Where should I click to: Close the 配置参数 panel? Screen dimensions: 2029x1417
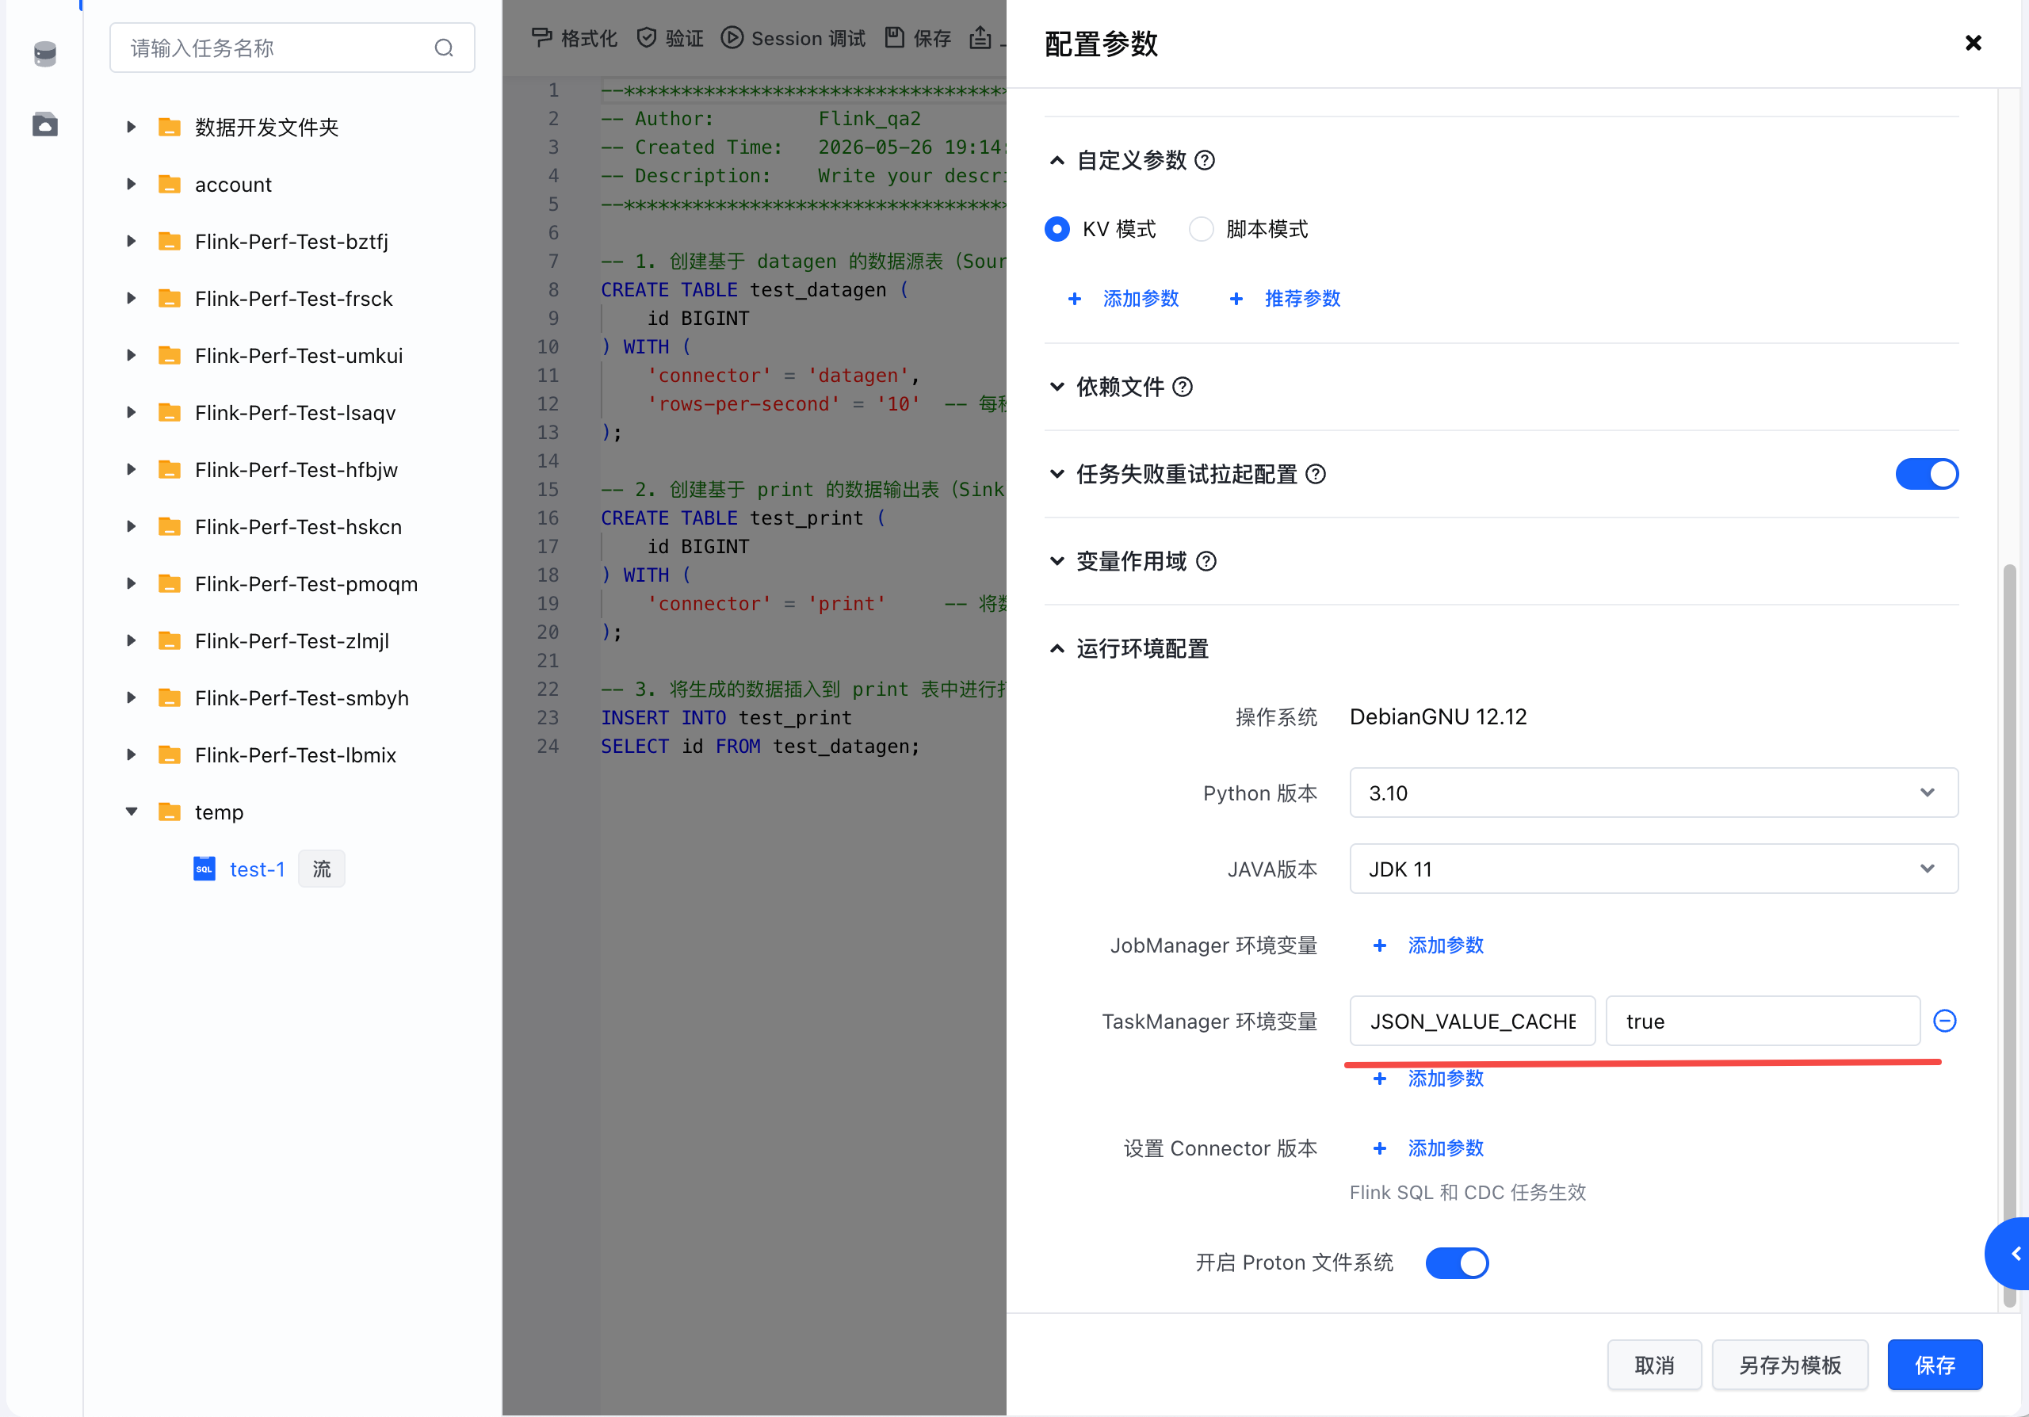click(x=1973, y=43)
